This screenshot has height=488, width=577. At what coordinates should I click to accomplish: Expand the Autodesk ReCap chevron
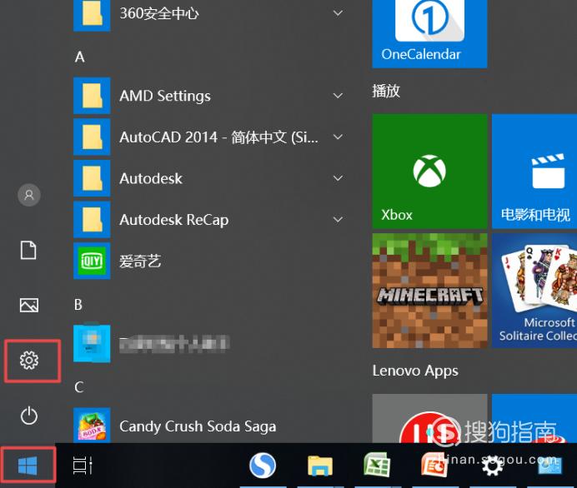tap(338, 220)
